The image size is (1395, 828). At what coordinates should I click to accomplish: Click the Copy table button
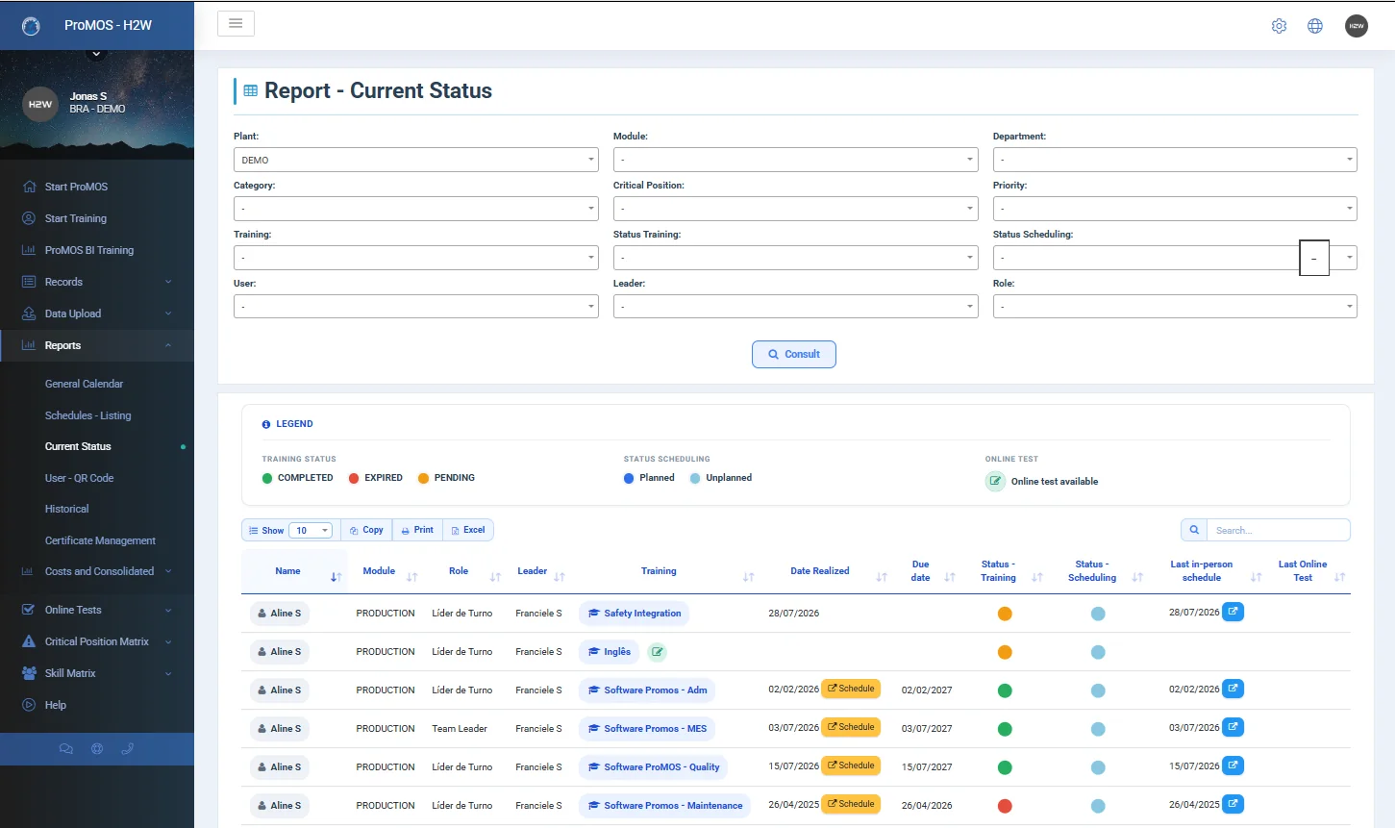click(x=366, y=530)
